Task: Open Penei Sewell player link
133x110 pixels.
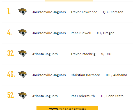Action: (x=81, y=33)
